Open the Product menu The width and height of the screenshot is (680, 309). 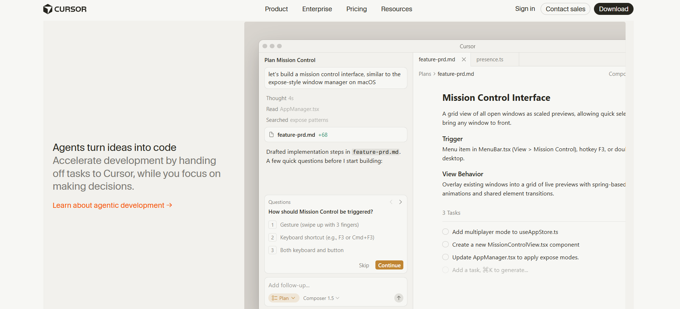pos(276,9)
